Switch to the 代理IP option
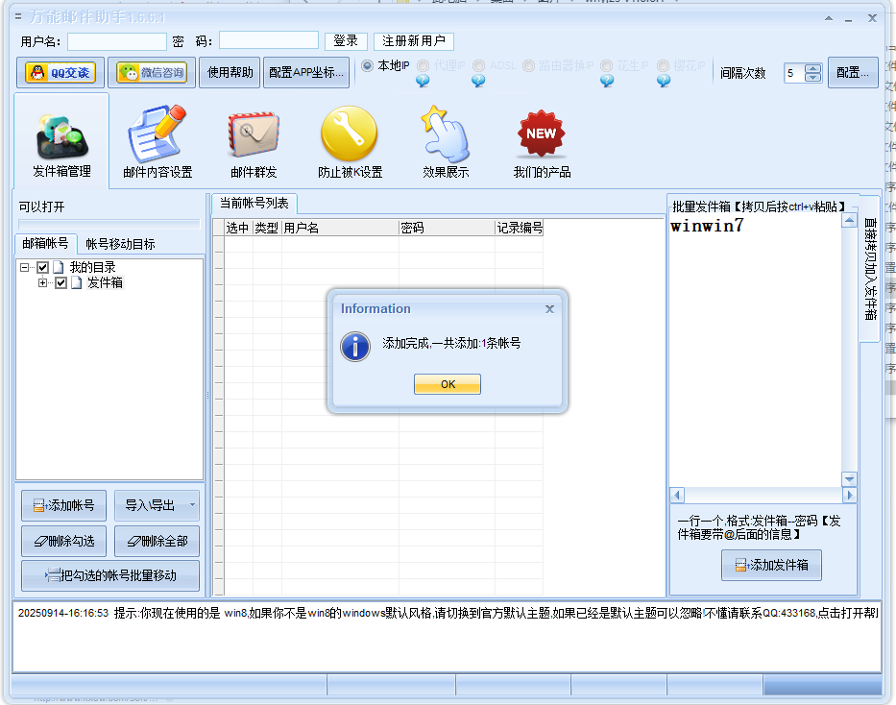Viewport: 896px width, 705px height. click(x=423, y=66)
